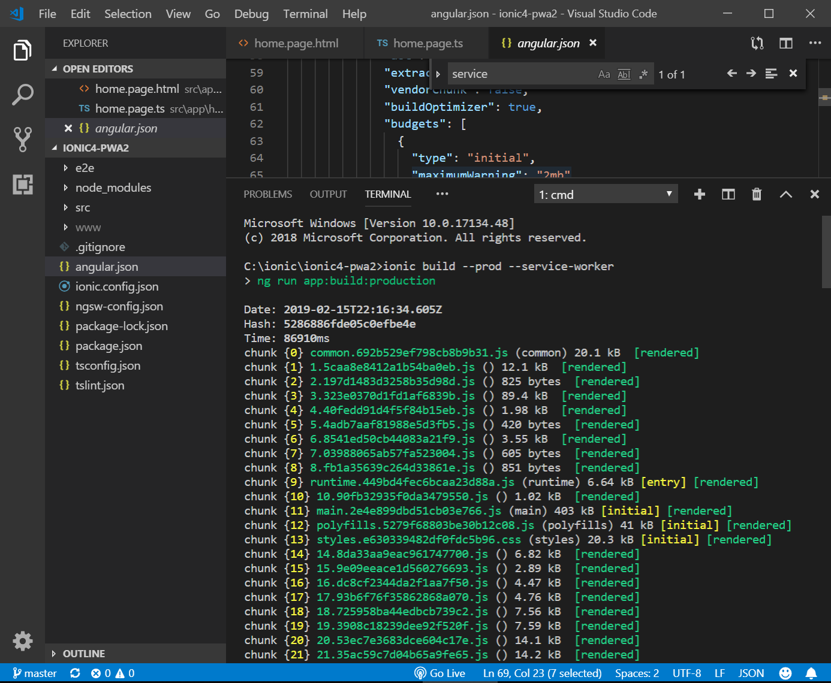Expand the node_modules folder
Image resolution: width=831 pixels, height=683 pixels.
point(113,188)
